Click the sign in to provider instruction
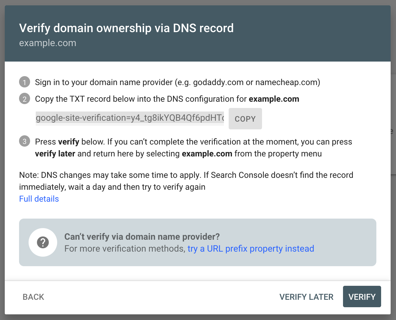The width and height of the screenshot is (396, 320). 177,82
